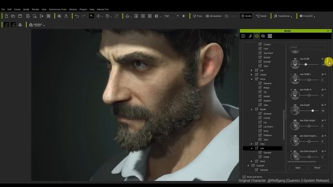Click the Save Project disk icon
The height and width of the screenshot is (187, 333).
[20, 16]
